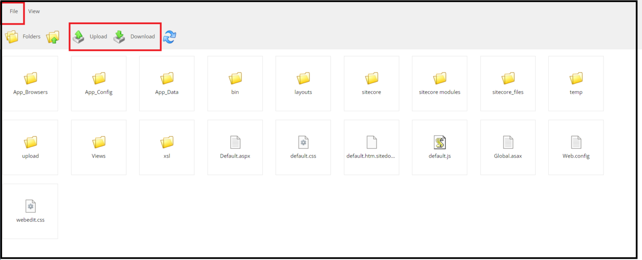Open the Folders panel icon

11,37
